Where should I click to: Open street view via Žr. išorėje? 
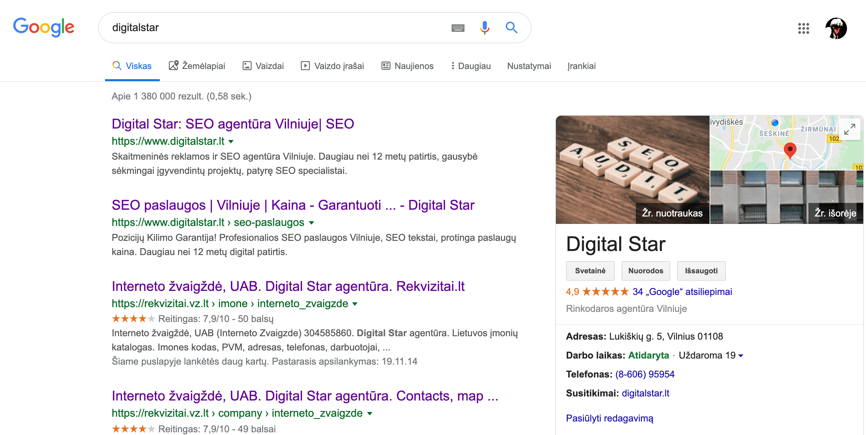(835, 213)
